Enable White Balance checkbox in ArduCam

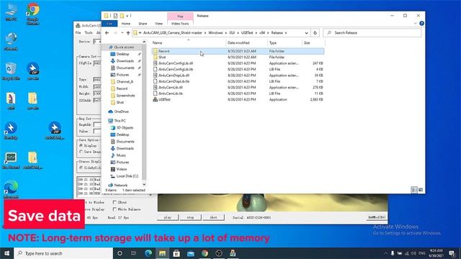[115, 209]
